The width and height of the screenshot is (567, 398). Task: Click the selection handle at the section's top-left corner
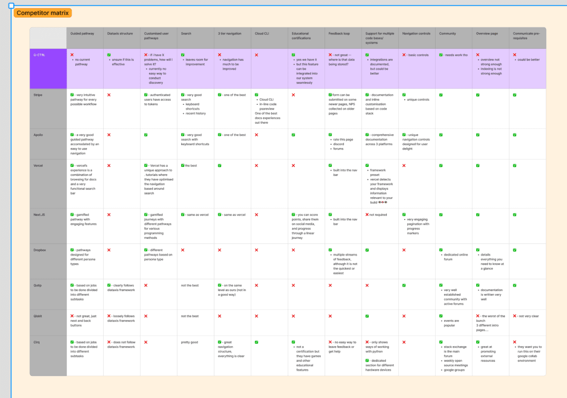[12, 6]
